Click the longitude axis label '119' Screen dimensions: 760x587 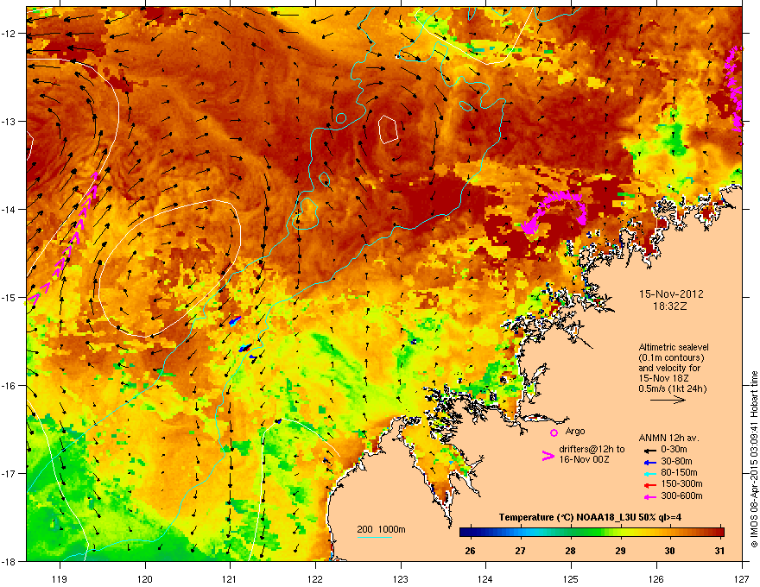(60, 578)
